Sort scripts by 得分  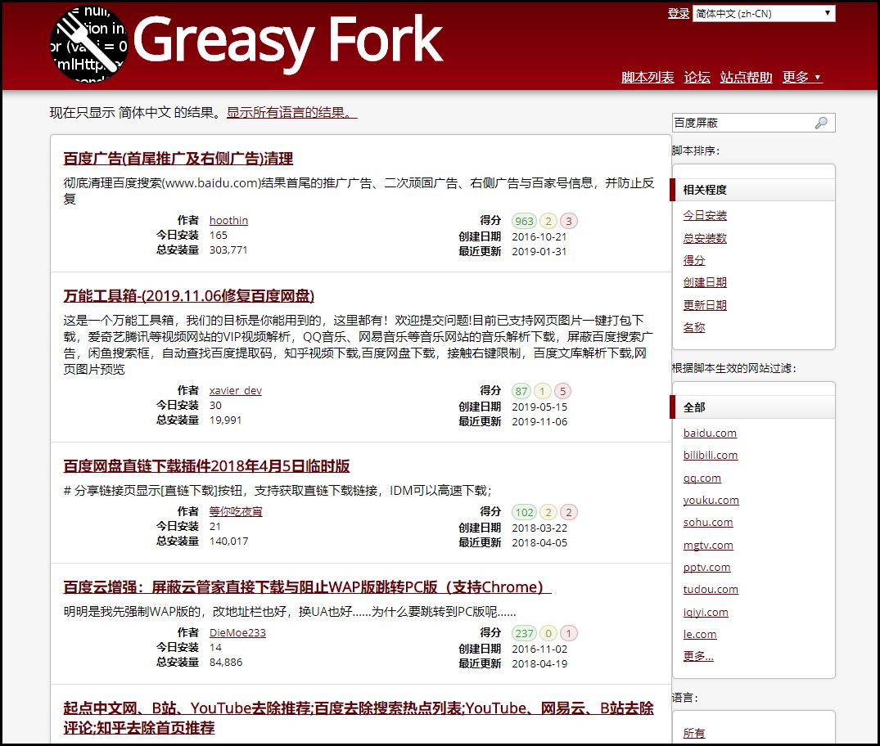point(693,260)
